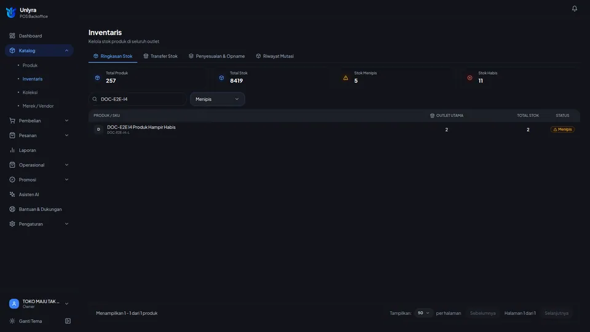Click the Total Produk value 257
Viewport: 590px width, 332px height.
pos(111,81)
